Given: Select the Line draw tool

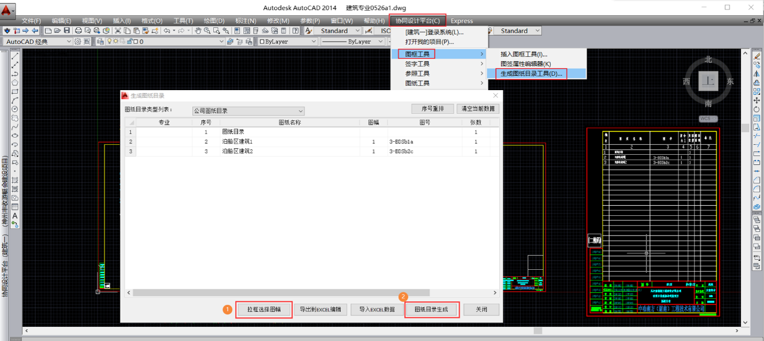Looking at the screenshot, I should (15, 57).
